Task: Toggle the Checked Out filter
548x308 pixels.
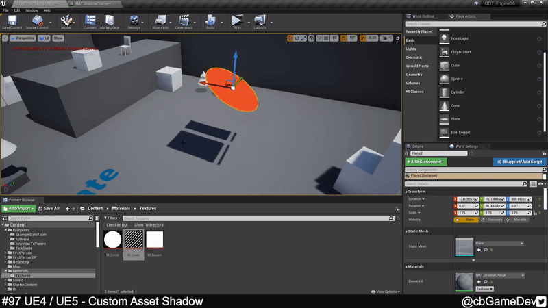Action: click(x=117, y=225)
